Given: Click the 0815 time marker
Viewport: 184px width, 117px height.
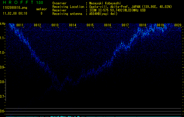Looking at the screenshot, I should (x=90, y=25).
